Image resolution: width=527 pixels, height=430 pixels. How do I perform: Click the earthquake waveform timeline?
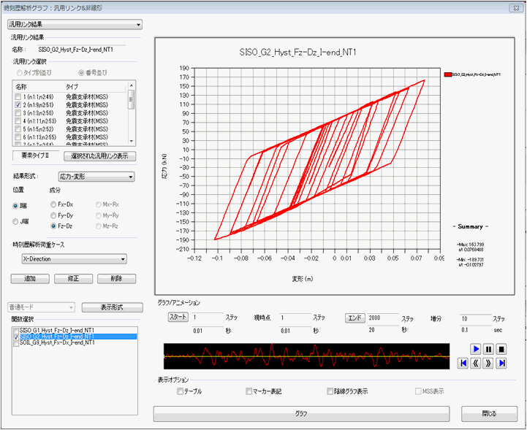[306, 356]
